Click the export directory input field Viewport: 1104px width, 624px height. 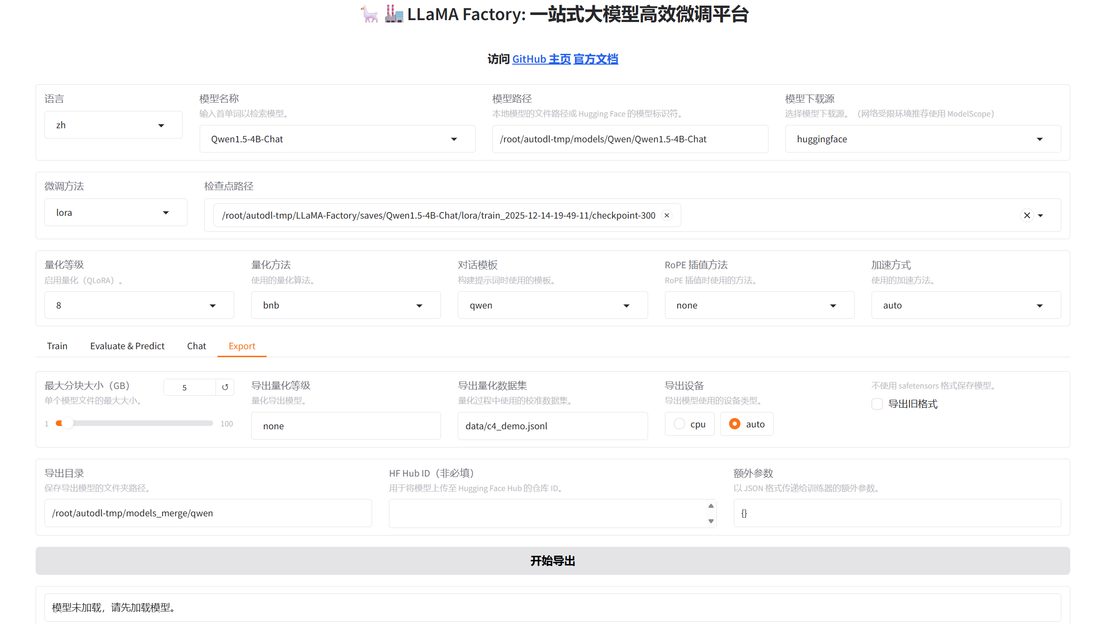(x=208, y=513)
